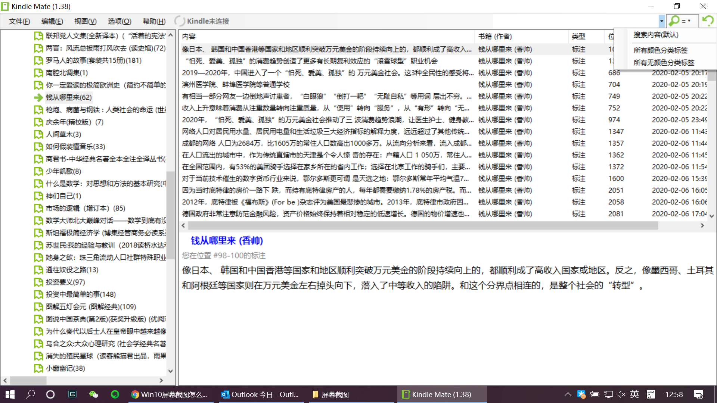Click the green magnifier search icon
717x403 pixels.
[674, 21]
